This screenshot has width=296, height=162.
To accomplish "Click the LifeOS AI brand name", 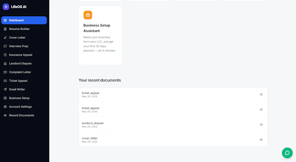I will click(19, 7).
